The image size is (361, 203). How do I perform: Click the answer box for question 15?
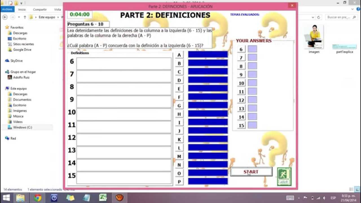point(252,125)
